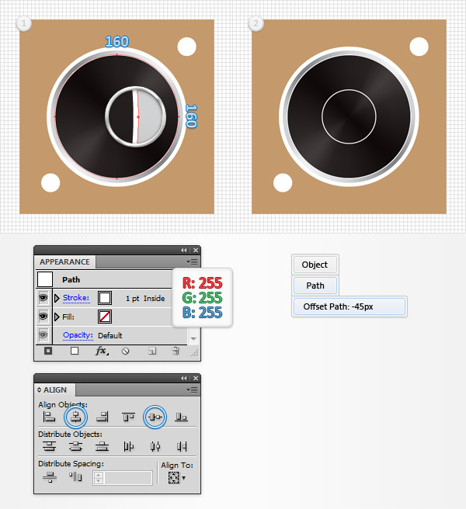Open the Align To dropdown
Image resolution: width=466 pixels, height=509 pixels.
pos(177,477)
